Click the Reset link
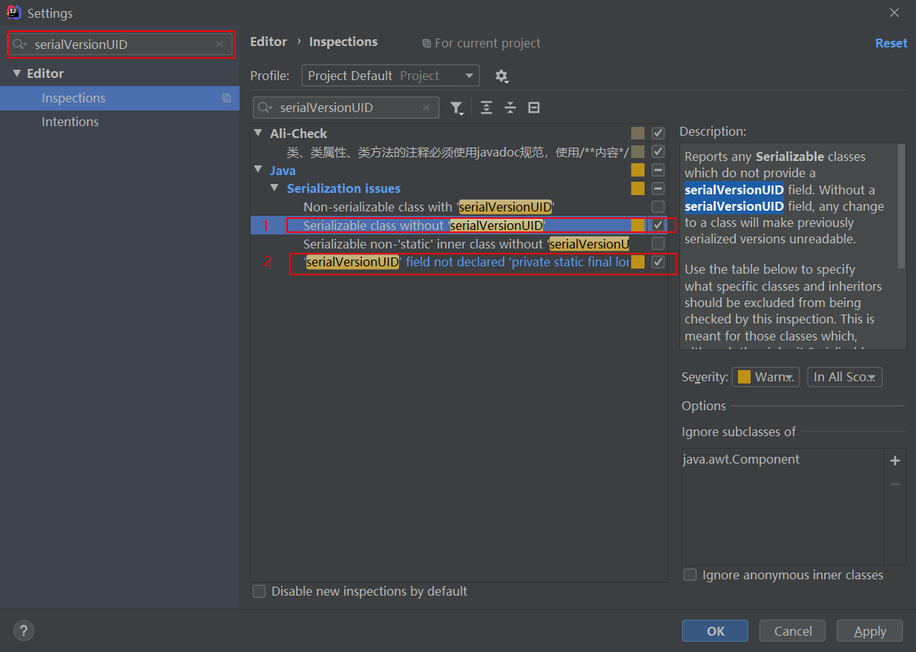Viewport: 916px width, 652px height. [x=891, y=43]
